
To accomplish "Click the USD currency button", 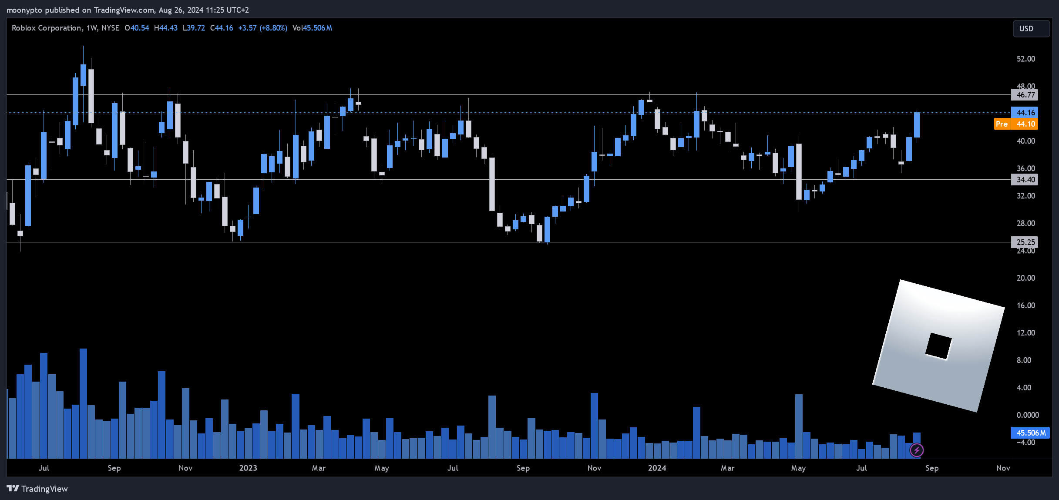I will point(1031,29).
